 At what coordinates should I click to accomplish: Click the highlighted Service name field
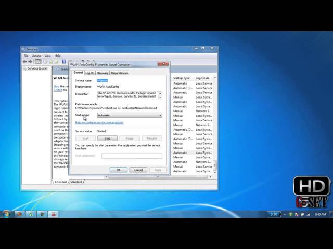click(103, 81)
